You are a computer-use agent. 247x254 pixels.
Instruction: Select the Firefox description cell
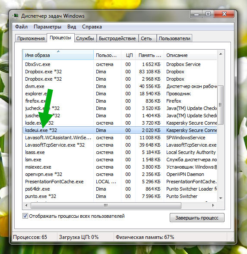174,101
